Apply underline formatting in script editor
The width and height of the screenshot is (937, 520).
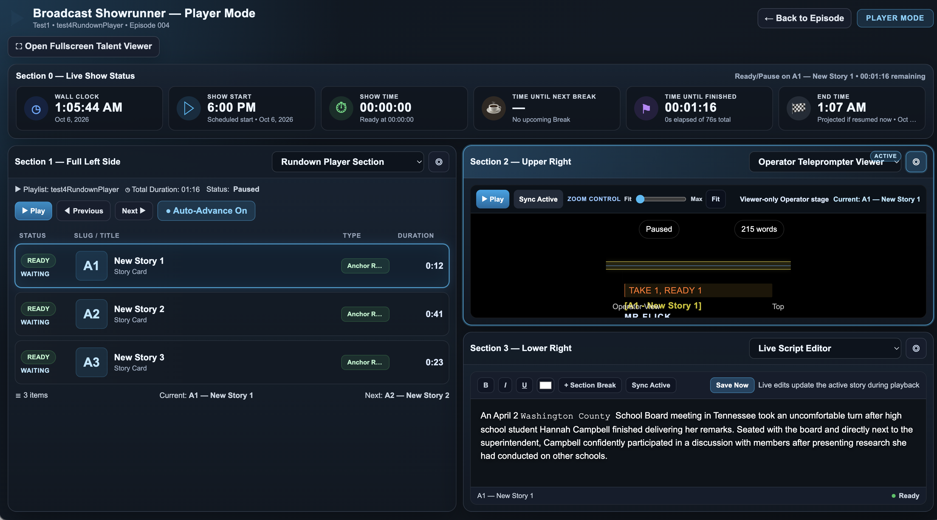coord(524,385)
